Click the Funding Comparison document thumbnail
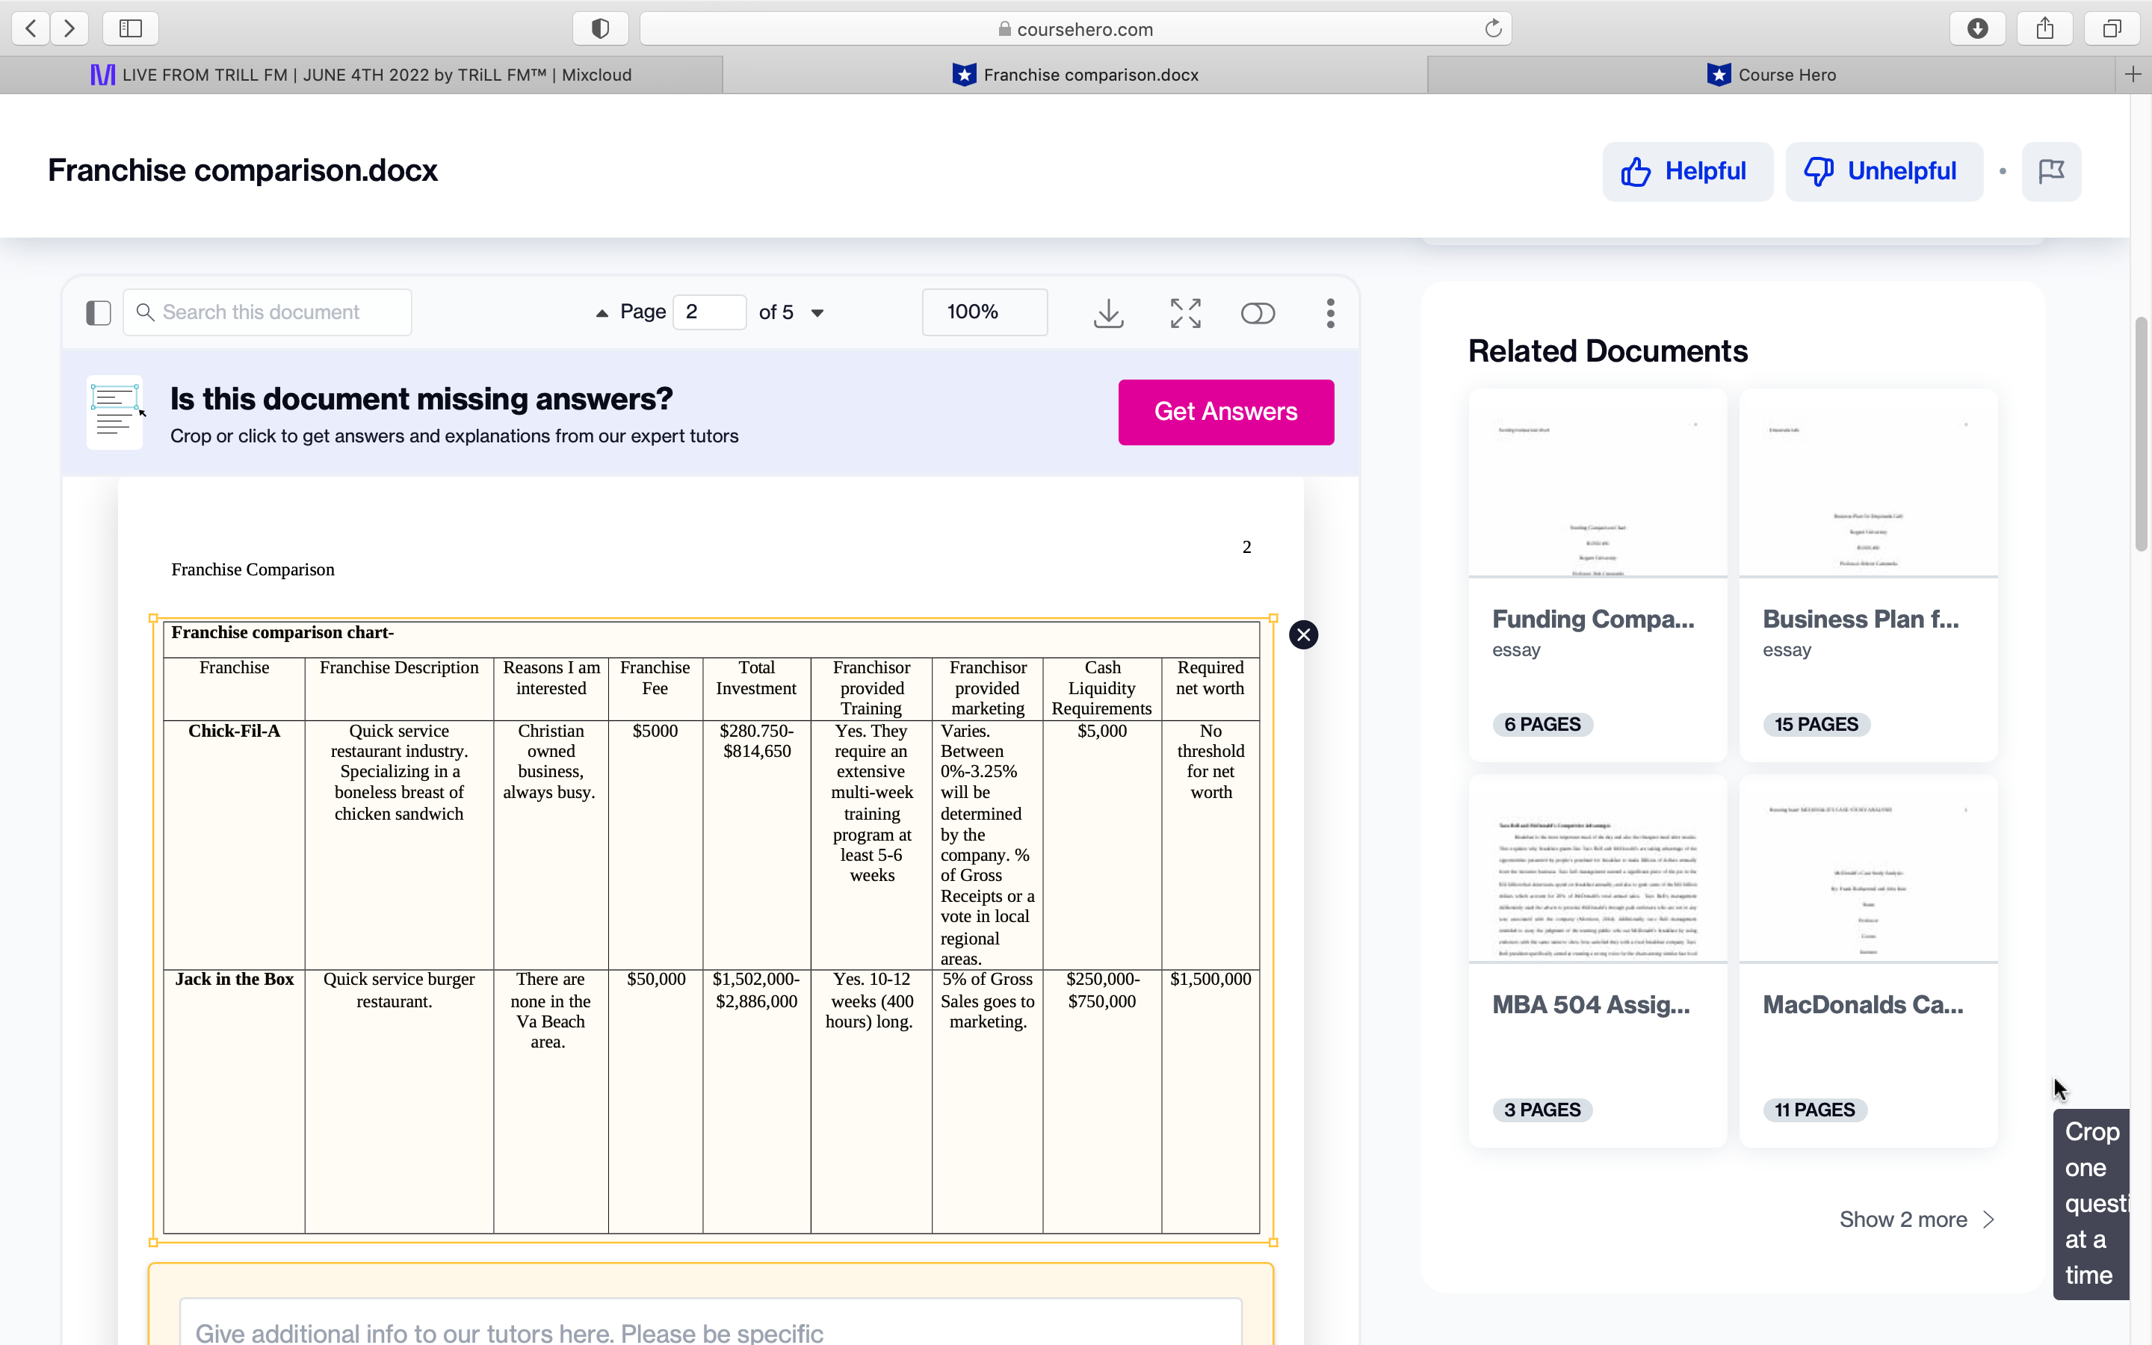Image resolution: width=2152 pixels, height=1345 pixels. (1597, 483)
